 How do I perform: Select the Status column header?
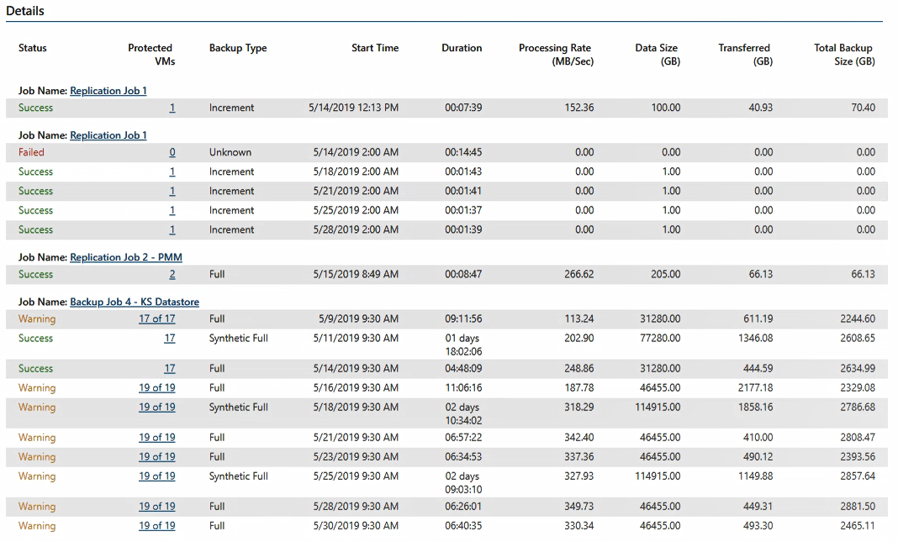pos(33,49)
